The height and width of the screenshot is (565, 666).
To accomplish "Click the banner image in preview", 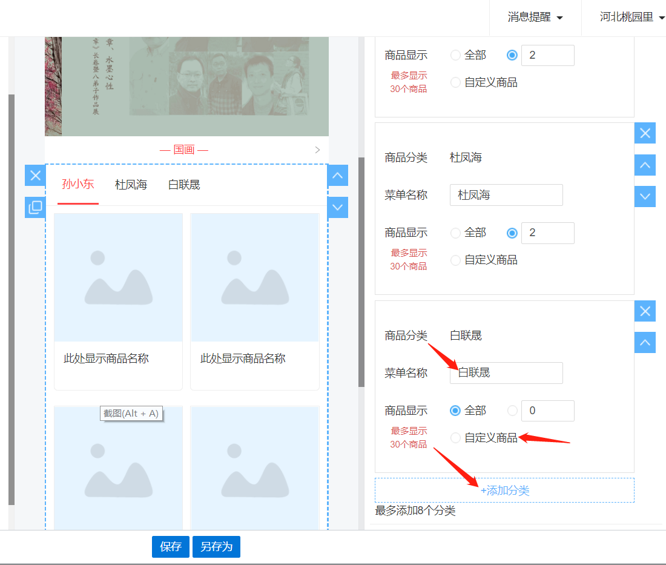I will (186, 86).
